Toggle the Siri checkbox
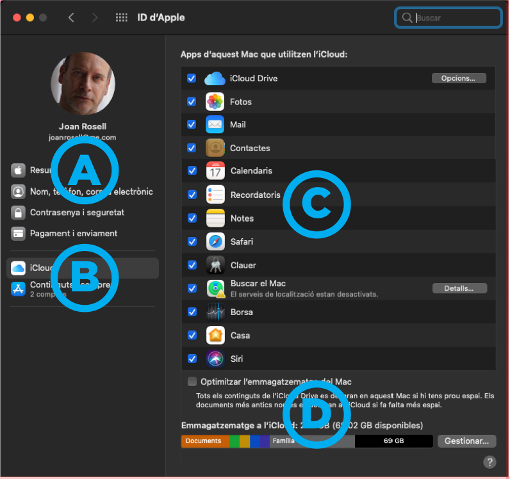Screen dimensions: 510x479 click(192, 359)
